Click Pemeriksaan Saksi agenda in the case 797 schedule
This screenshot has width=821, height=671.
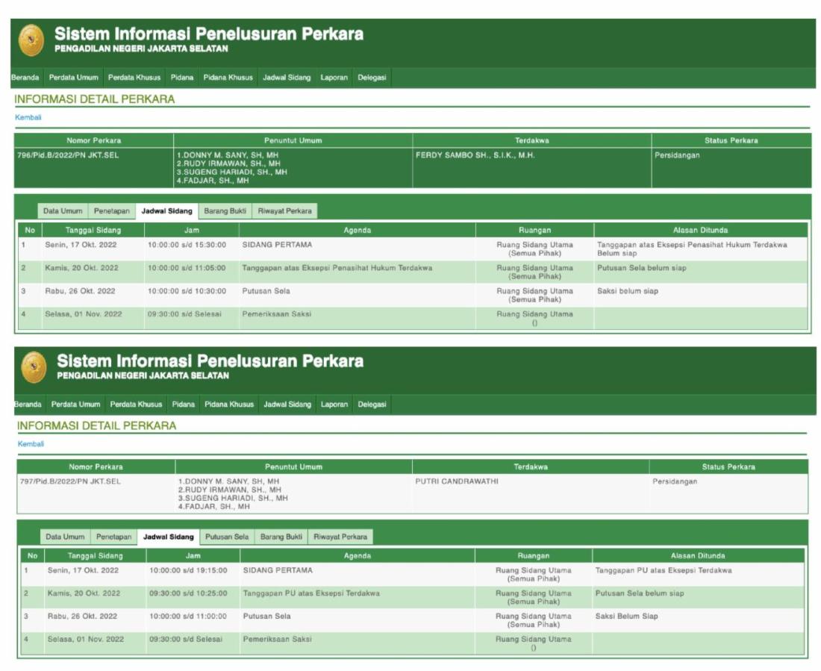pos(278,640)
